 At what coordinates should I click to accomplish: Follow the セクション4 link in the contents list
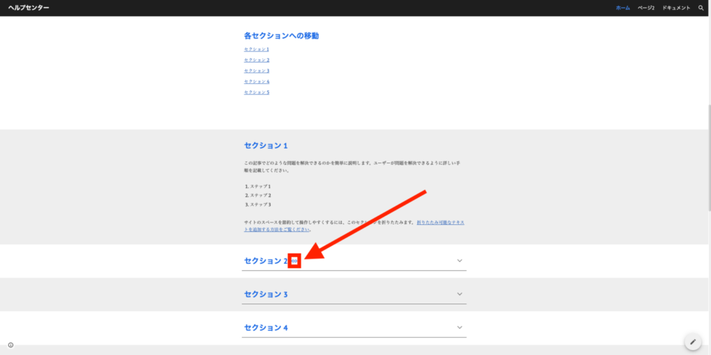(x=256, y=81)
